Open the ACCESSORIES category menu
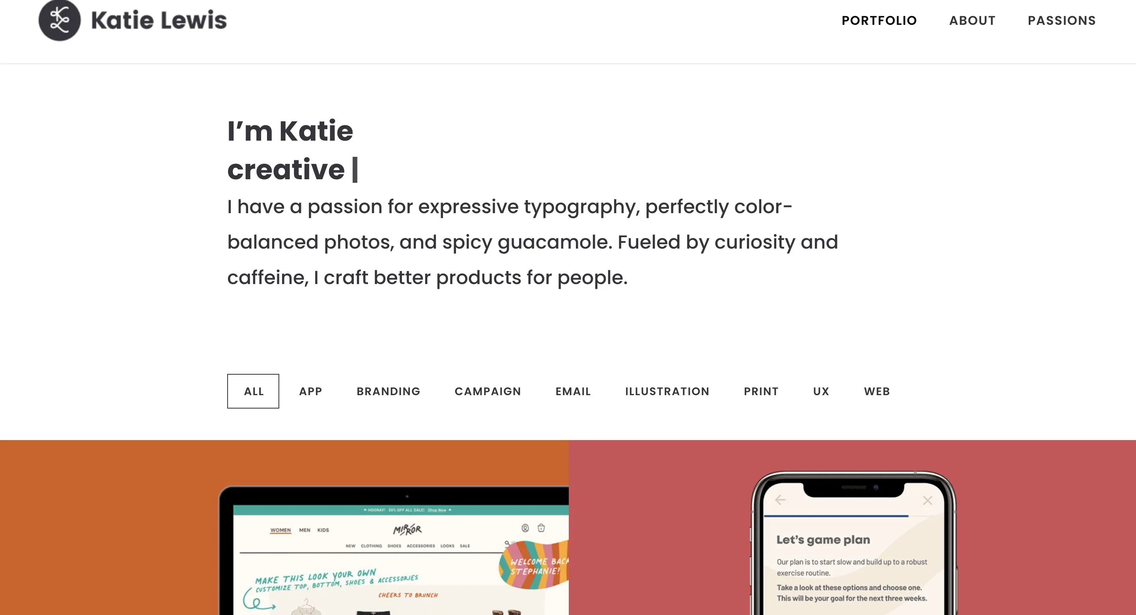Screen dimensions: 1136x615 click(421, 546)
